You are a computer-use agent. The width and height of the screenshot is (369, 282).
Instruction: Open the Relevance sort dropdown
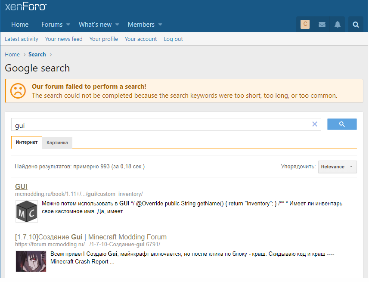tap(337, 167)
